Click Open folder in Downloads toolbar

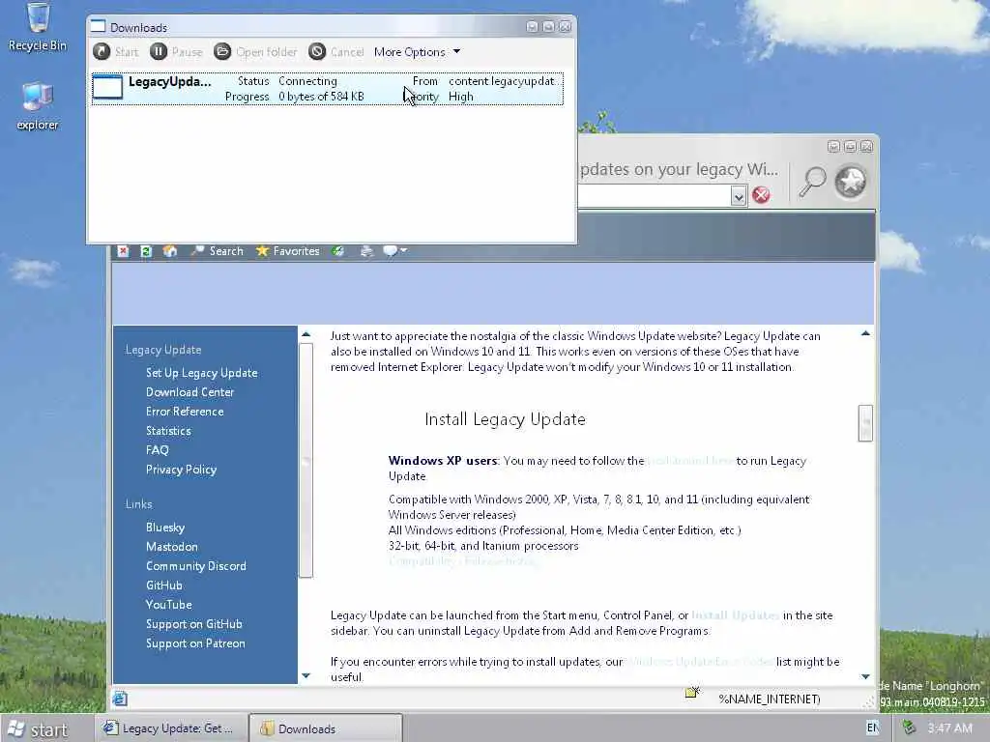(255, 52)
